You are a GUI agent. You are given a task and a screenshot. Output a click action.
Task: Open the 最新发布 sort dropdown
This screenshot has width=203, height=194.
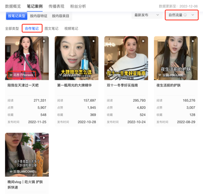[x=146, y=15]
